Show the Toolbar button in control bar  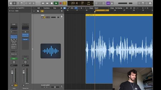pyautogui.click(x=22, y=3)
